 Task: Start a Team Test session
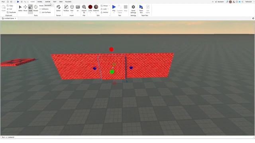(141, 9)
